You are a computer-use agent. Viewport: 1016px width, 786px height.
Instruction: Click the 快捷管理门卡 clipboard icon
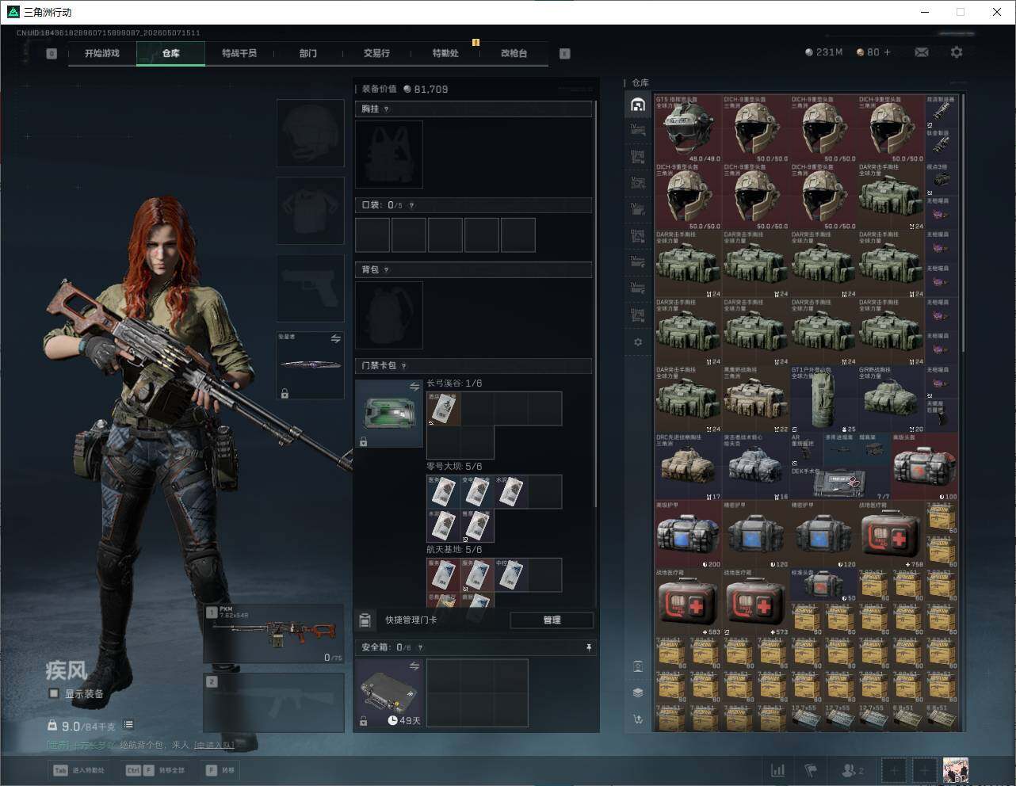(365, 620)
